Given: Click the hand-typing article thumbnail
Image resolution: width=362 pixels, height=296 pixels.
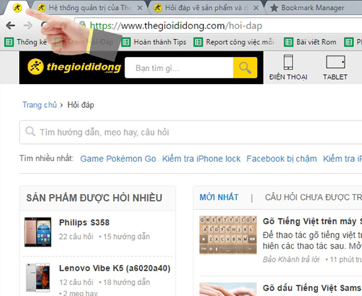Looking at the screenshot, I should point(228,289).
